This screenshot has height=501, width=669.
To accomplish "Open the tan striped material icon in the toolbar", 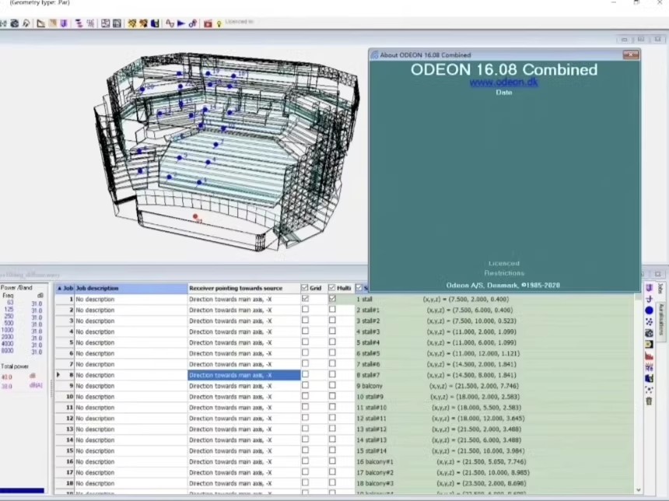I will click(52, 23).
